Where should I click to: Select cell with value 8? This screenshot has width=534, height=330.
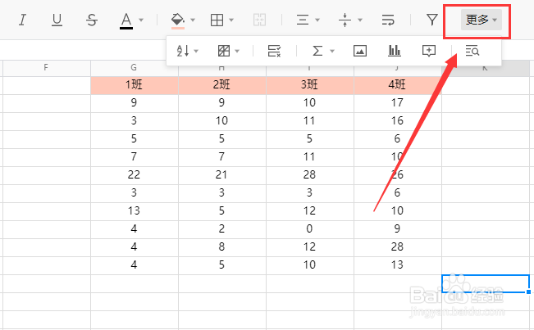pos(221,247)
